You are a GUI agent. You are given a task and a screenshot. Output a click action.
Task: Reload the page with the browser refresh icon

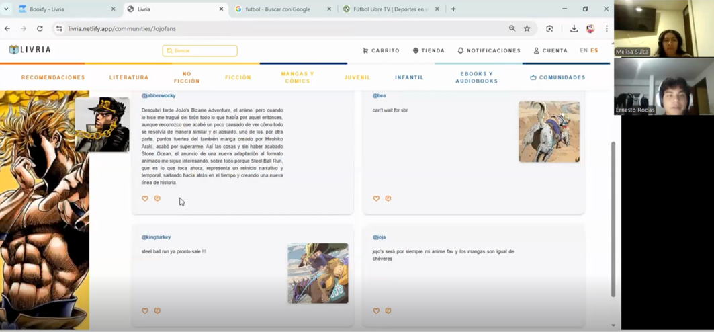click(x=40, y=28)
